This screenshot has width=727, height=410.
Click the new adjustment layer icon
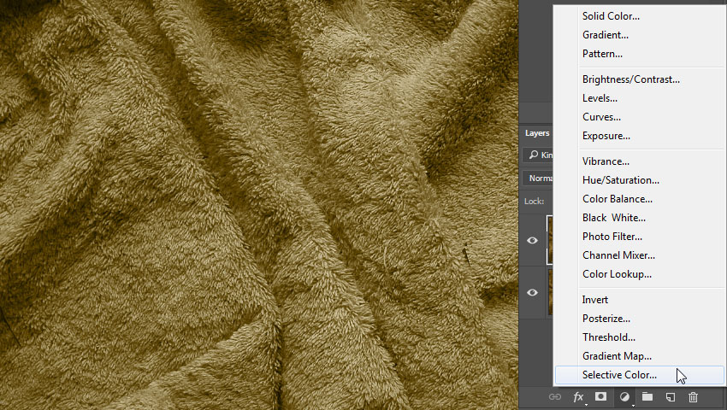[x=624, y=397]
